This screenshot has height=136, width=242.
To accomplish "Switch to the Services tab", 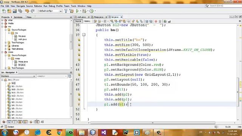I will 18,17.
